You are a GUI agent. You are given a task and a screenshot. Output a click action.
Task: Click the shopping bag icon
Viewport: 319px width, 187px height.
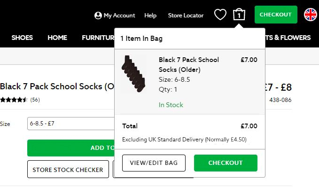(239, 15)
